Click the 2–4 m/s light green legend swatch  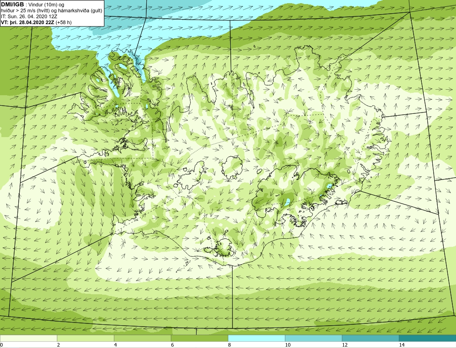86,338
